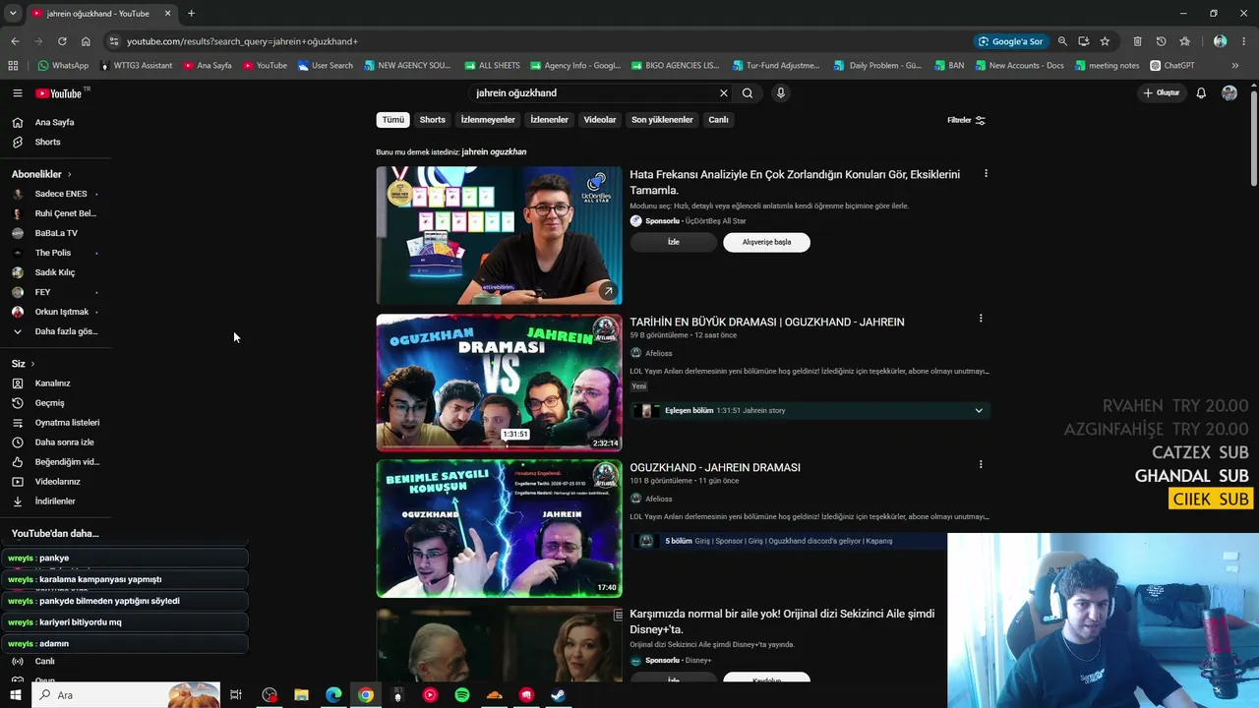Select the İzlenenler filter chip
Screen dimensions: 1259x708
550,120
